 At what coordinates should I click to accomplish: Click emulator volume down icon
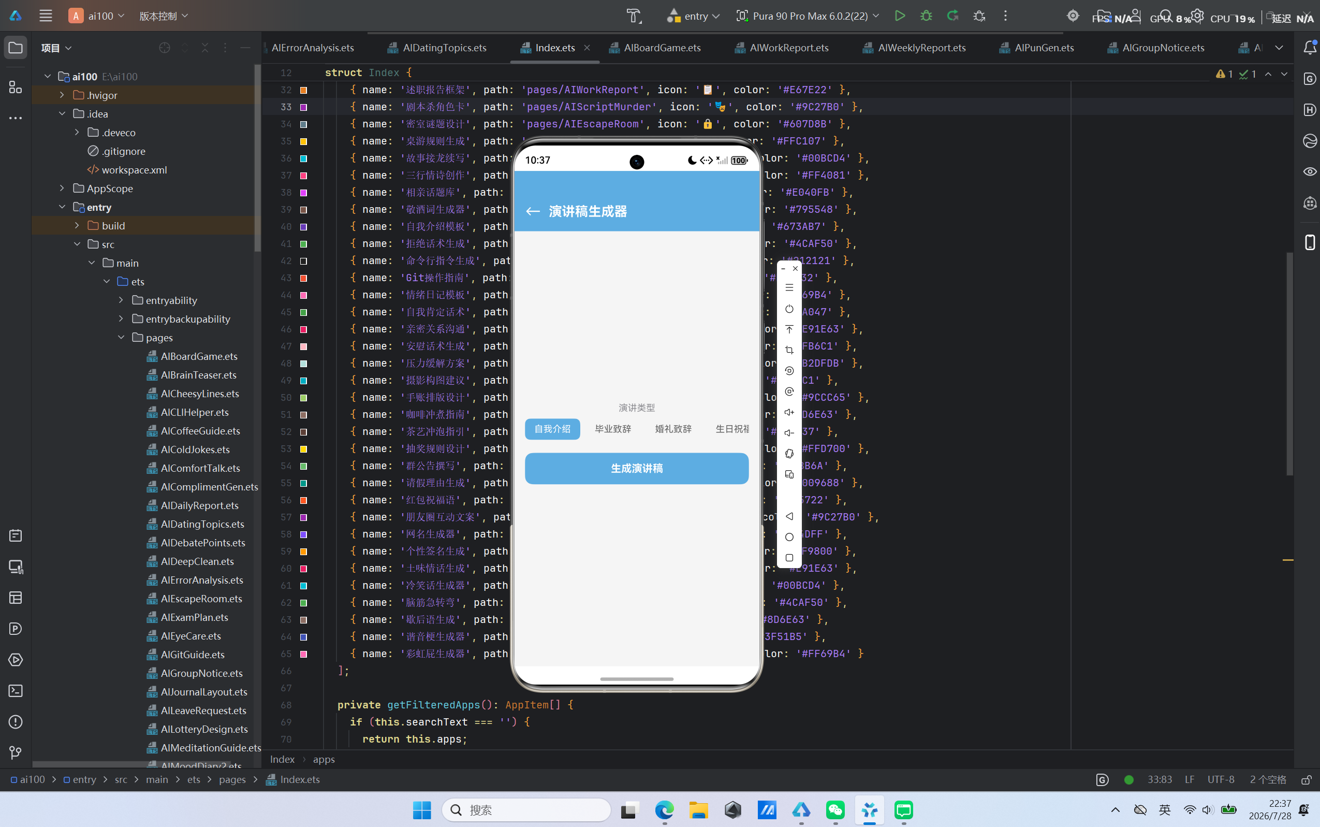coord(789,432)
